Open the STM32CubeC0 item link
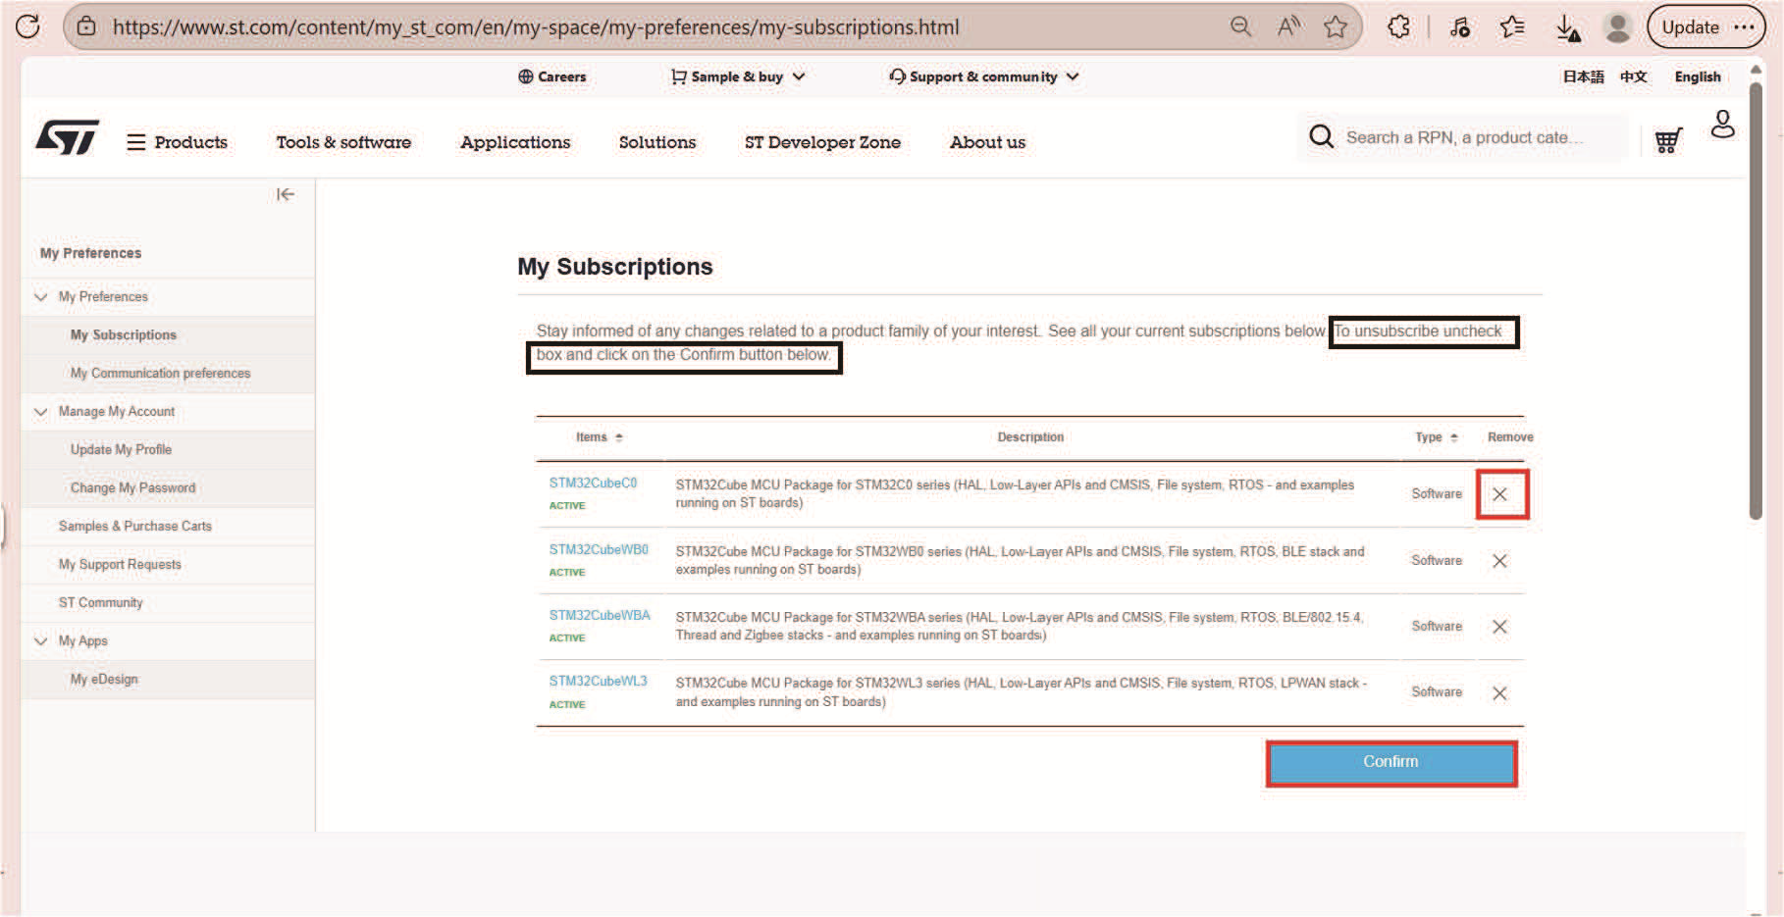Image resolution: width=1784 pixels, height=917 pixels. pyautogui.click(x=593, y=483)
